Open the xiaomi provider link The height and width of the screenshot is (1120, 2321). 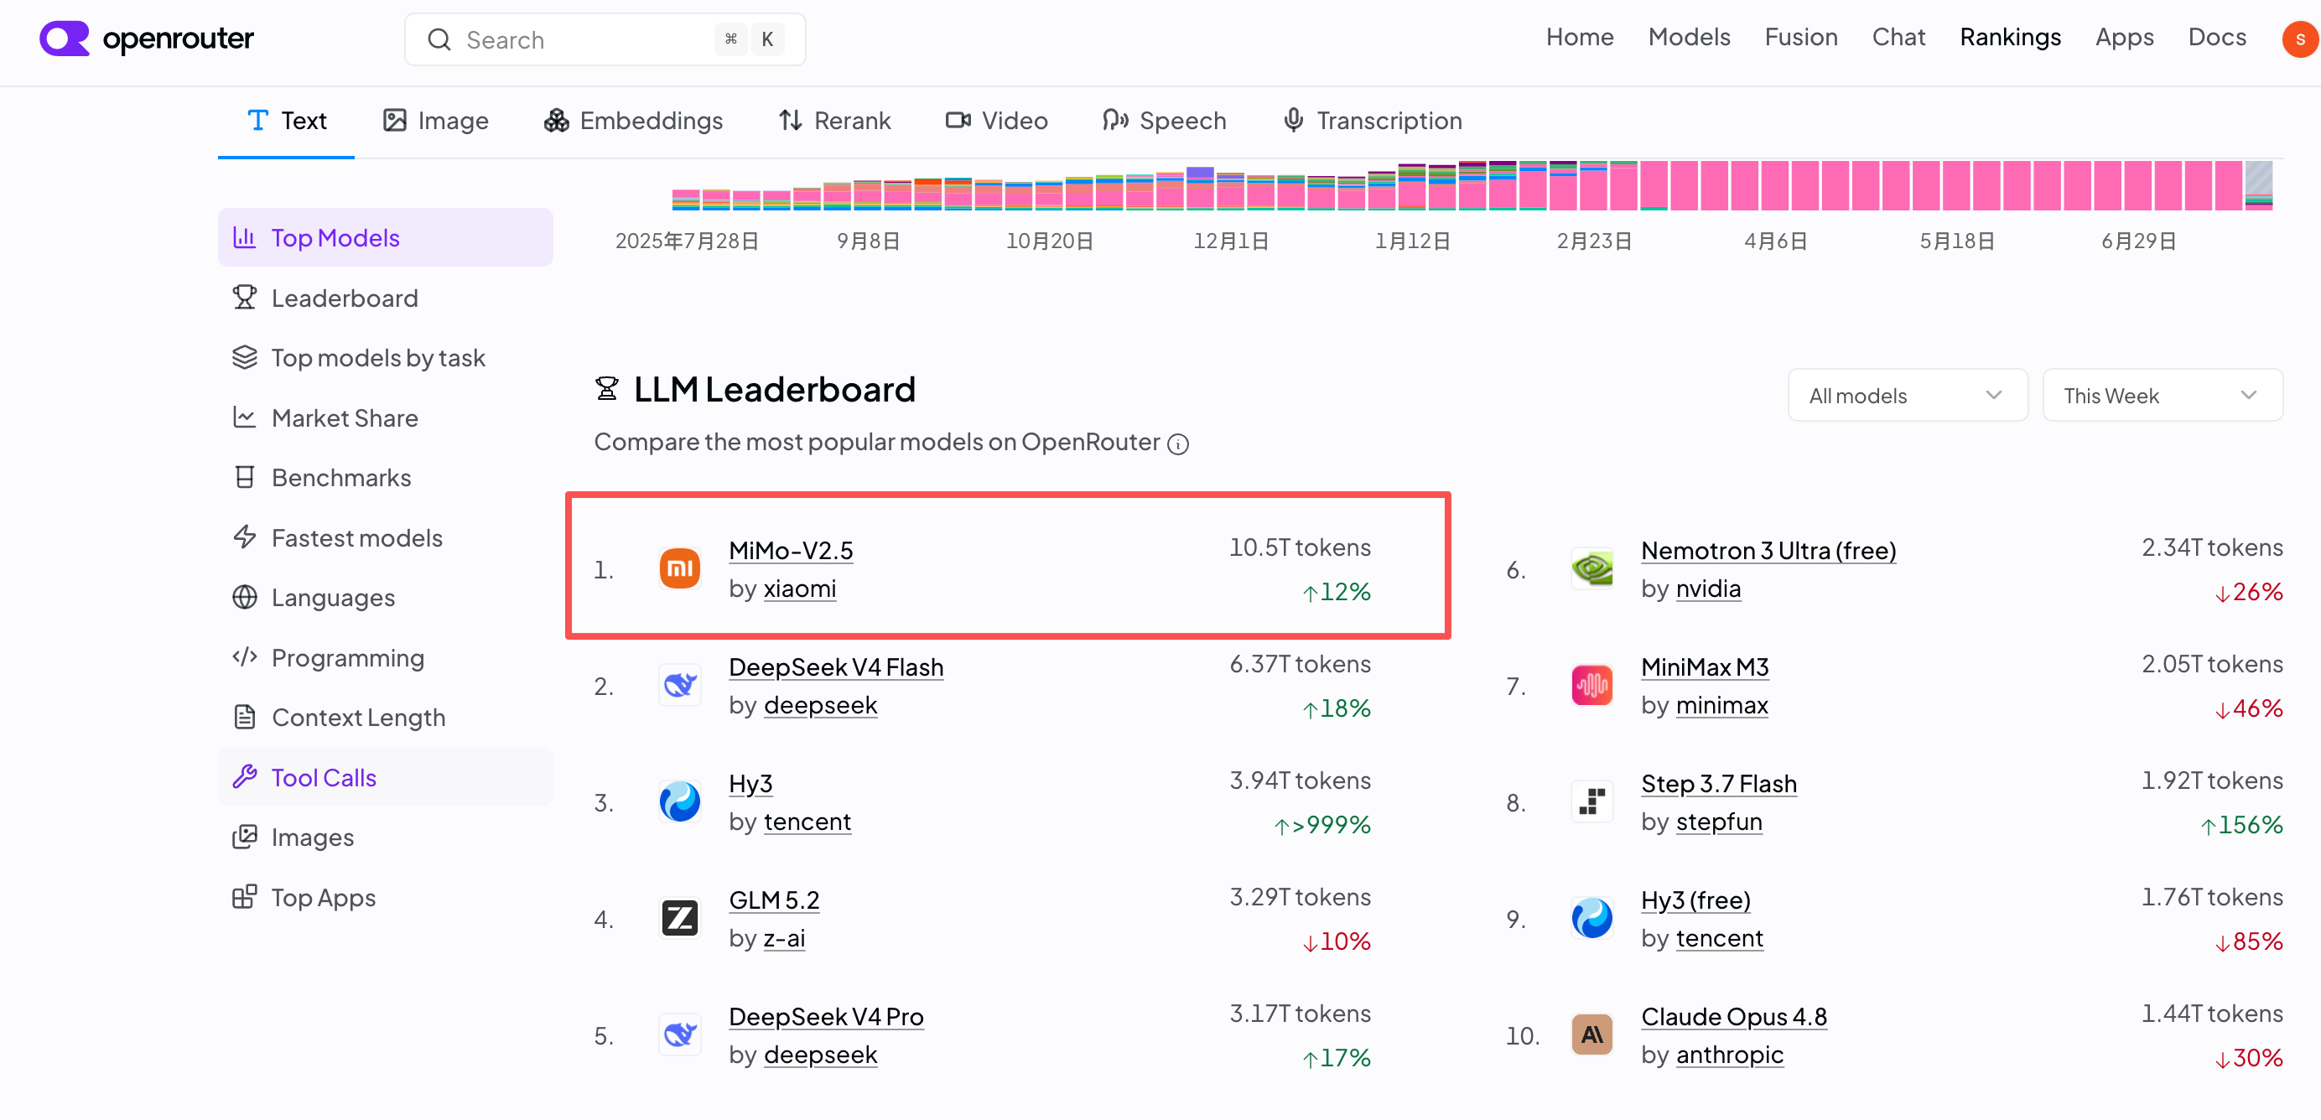[x=799, y=589]
